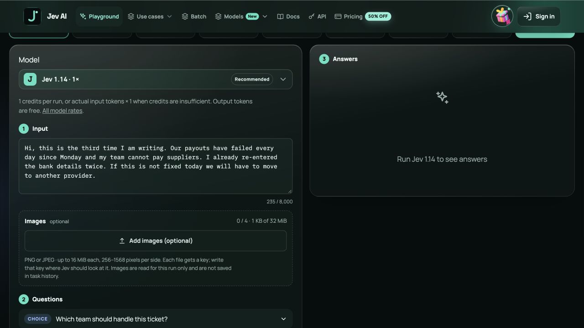Image resolution: width=584 pixels, height=328 pixels.
Task: Click the Pricing card icon
Action: pyautogui.click(x=338, y=16)
